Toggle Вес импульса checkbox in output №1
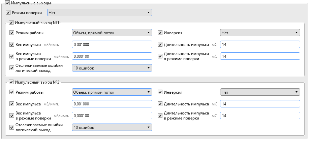The width and height of the screenshot is (310, 141). coord(12,44)
